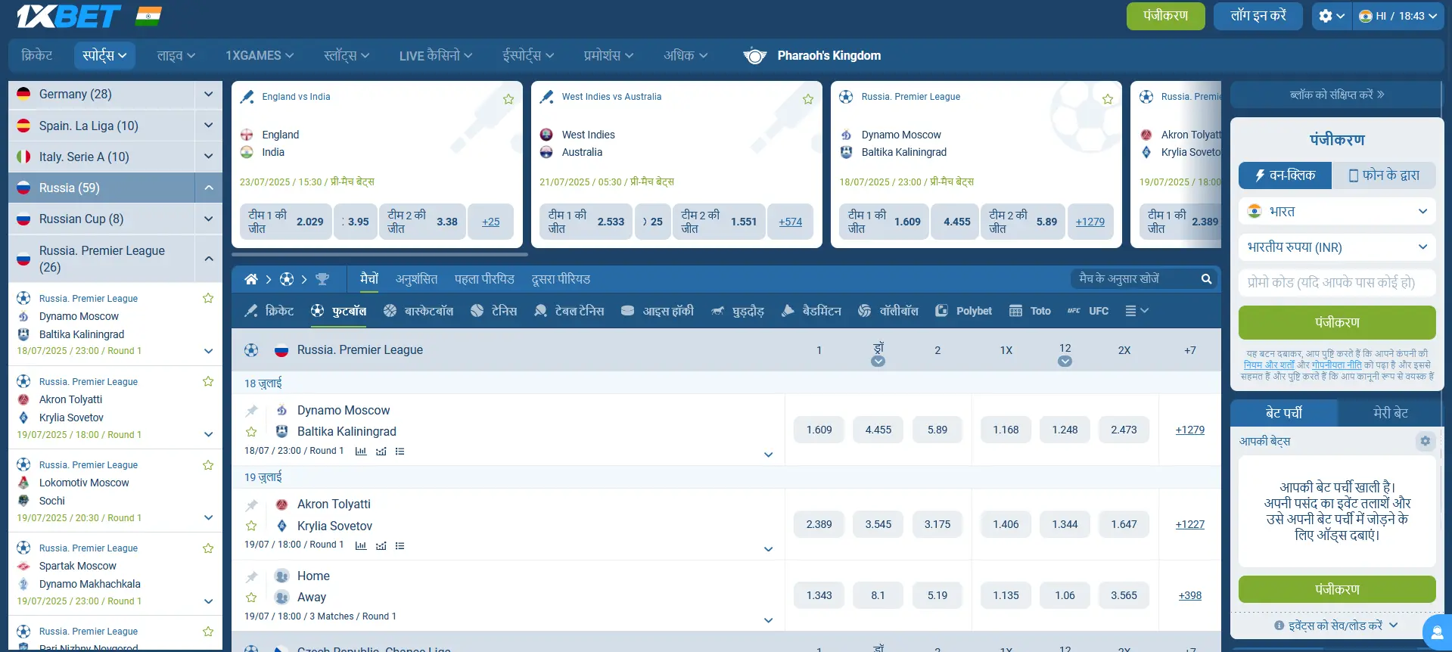
Task: Click the promo code input field
Action: pyautogui.click(x=1336, y=283)
